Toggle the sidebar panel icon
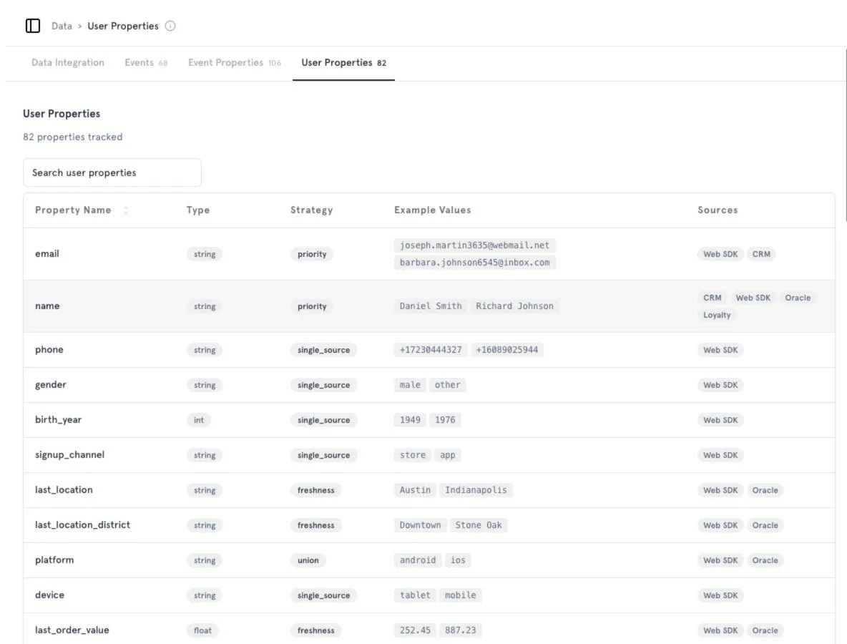Viewport: 847px width, 644px height. pos(33,26)
